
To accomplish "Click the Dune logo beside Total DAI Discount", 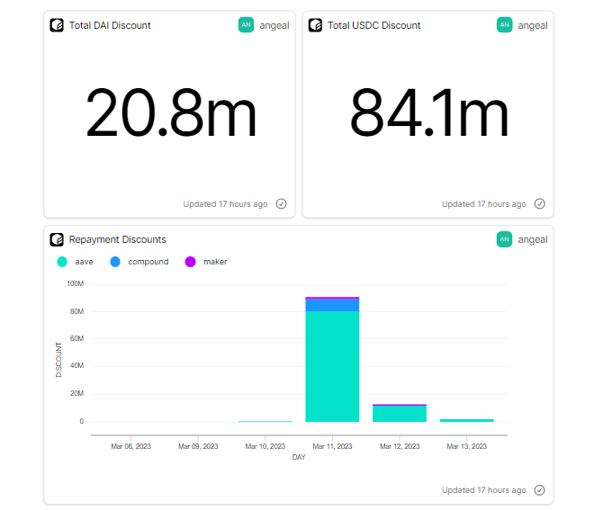I will click(x=57, y=25).
